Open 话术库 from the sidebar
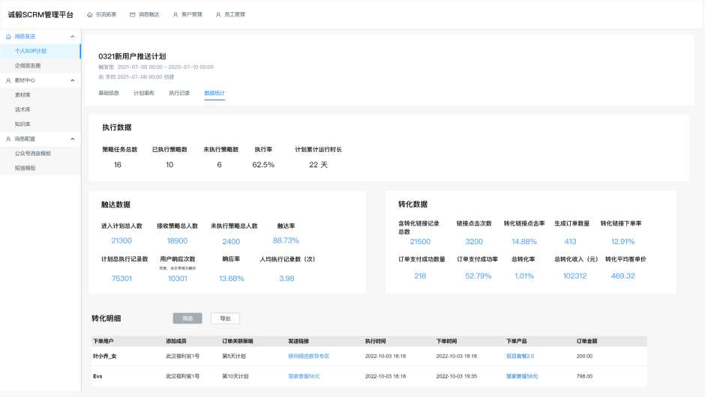This screenshot has height=397, width=705. coord(22,109)
